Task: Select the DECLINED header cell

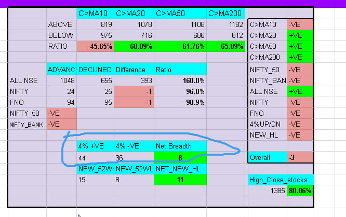Action: click(95, 70)
